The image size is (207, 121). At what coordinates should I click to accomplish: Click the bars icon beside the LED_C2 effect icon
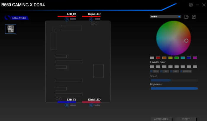click(x=73, y=19)
